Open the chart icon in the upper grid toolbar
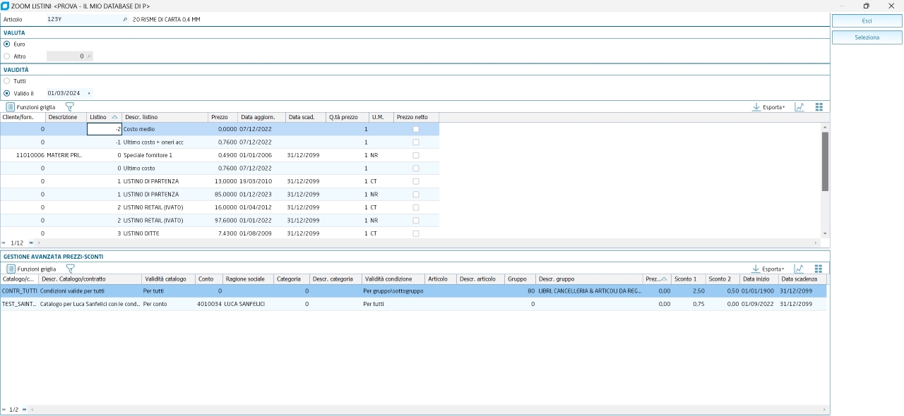The image size is (904, 416). 799,107
